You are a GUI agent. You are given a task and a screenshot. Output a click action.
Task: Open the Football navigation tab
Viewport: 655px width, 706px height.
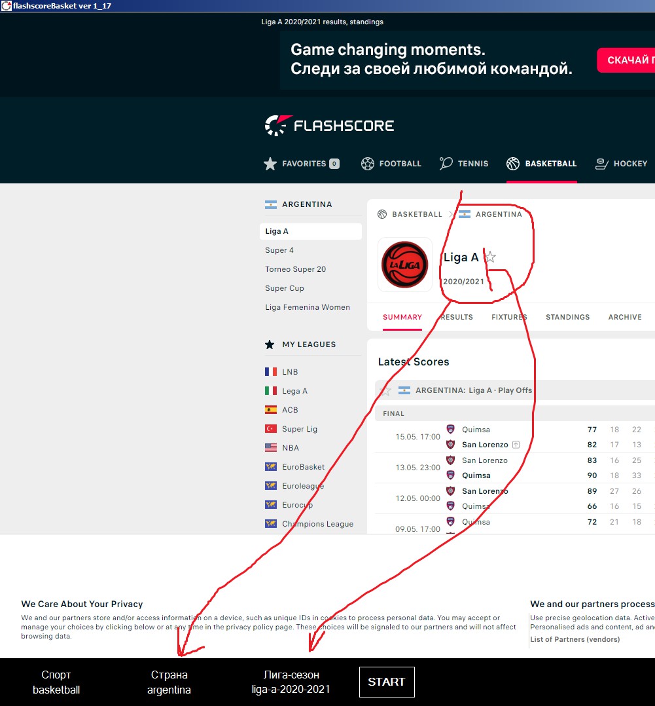click(391, 164)
